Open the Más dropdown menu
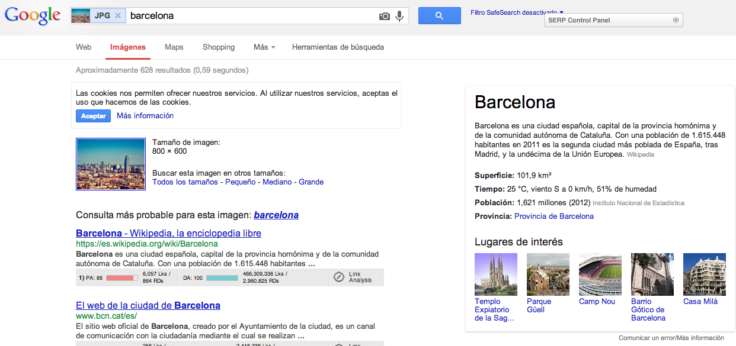This screenshot has height=346, width=736. point(263,47)
